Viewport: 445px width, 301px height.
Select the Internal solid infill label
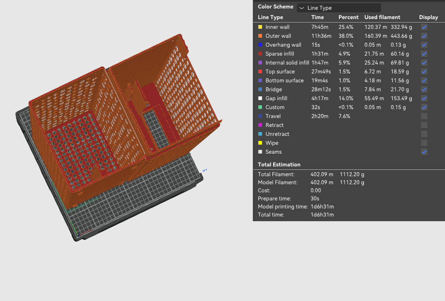click(287, 62)
